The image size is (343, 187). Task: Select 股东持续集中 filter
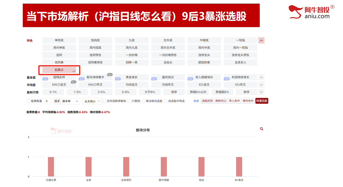tap(95, 77)
